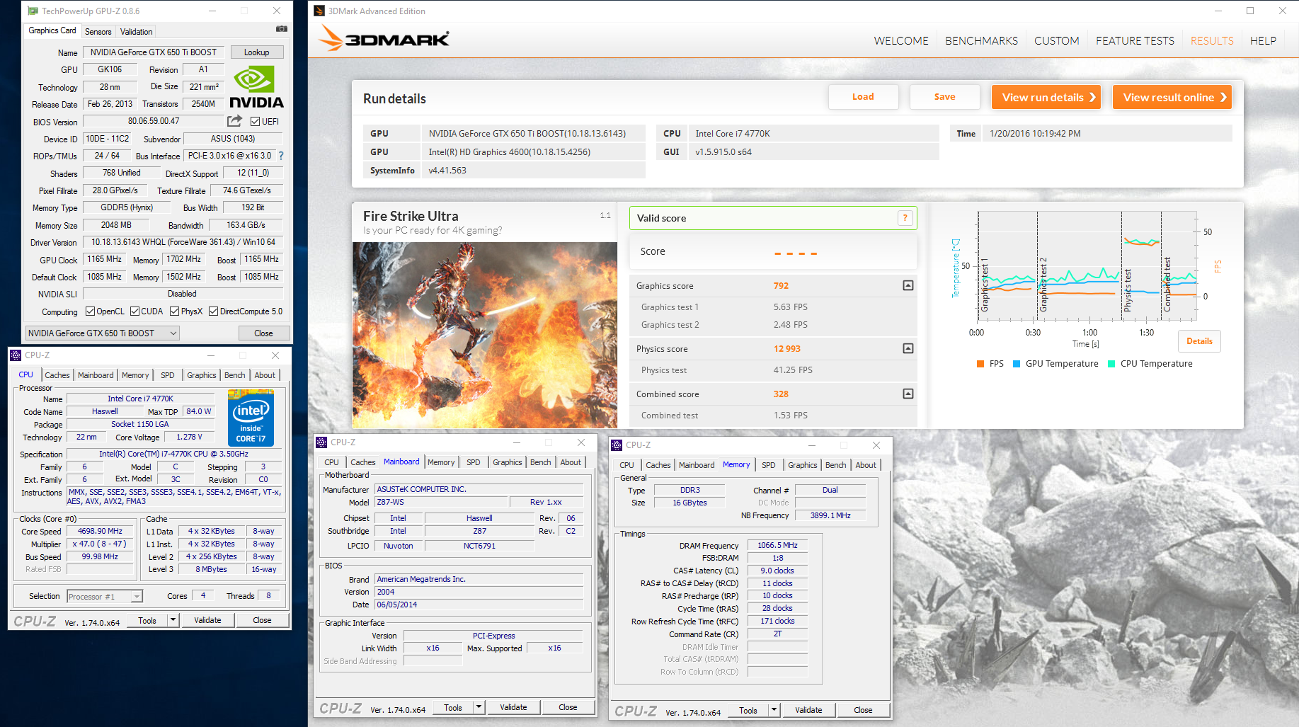Collapse the Physics score section
This screenshot has width=1299, height=727.
point(908,348)
